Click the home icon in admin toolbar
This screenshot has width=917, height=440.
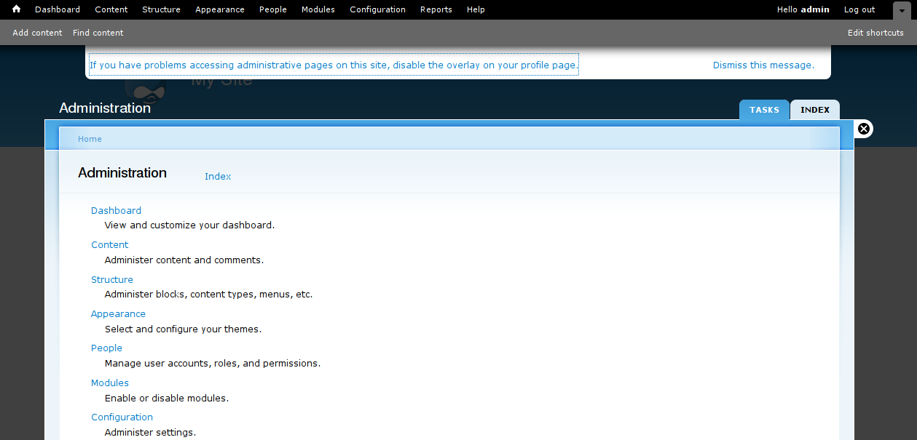pyautogui.click(x=16, y=9)
